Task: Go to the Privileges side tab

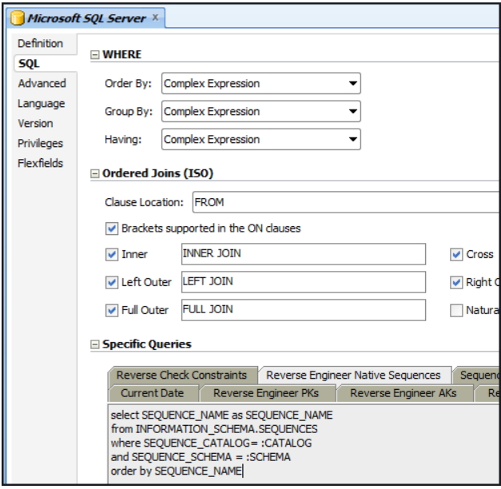Action: (x=40, y=144)
